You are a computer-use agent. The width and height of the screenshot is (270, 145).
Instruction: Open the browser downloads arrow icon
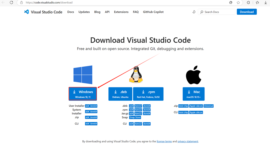point(266,2)
